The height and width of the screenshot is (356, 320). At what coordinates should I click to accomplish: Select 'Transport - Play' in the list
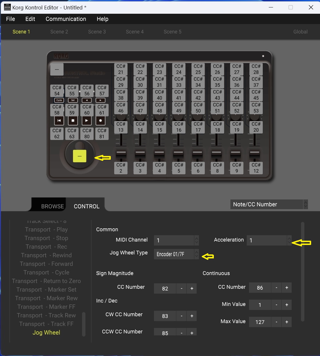click(46, 230)
